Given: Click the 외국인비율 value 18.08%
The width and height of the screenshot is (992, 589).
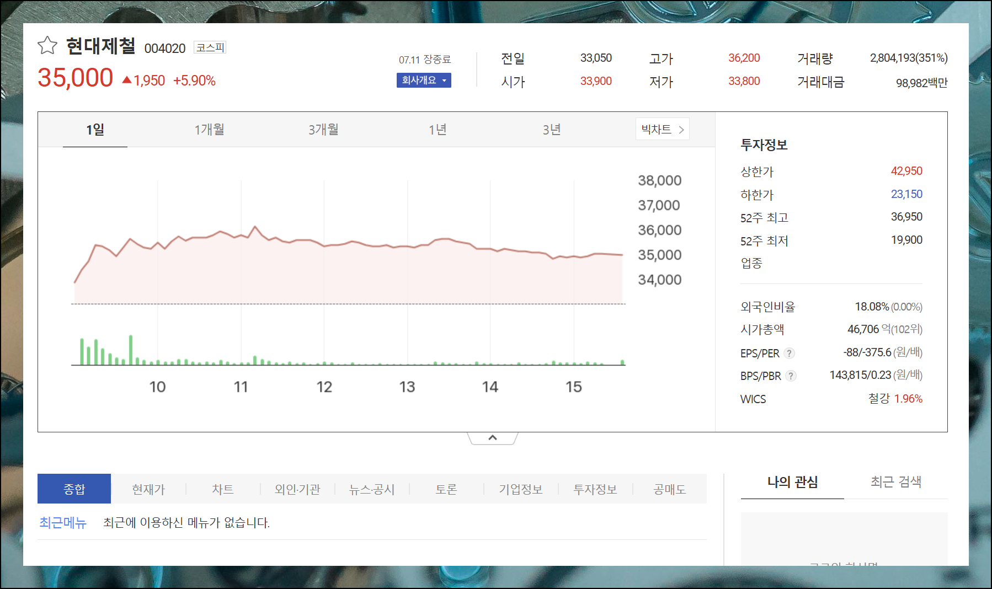Looking at the screenshot, I should 872,307.
